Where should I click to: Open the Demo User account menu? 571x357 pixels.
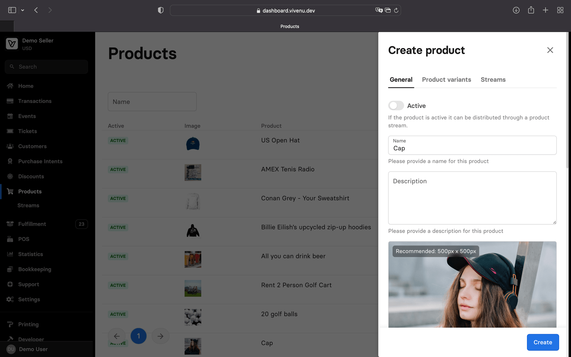[x=46, y=349]
